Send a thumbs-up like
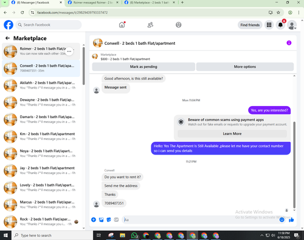 pos(291,219)
